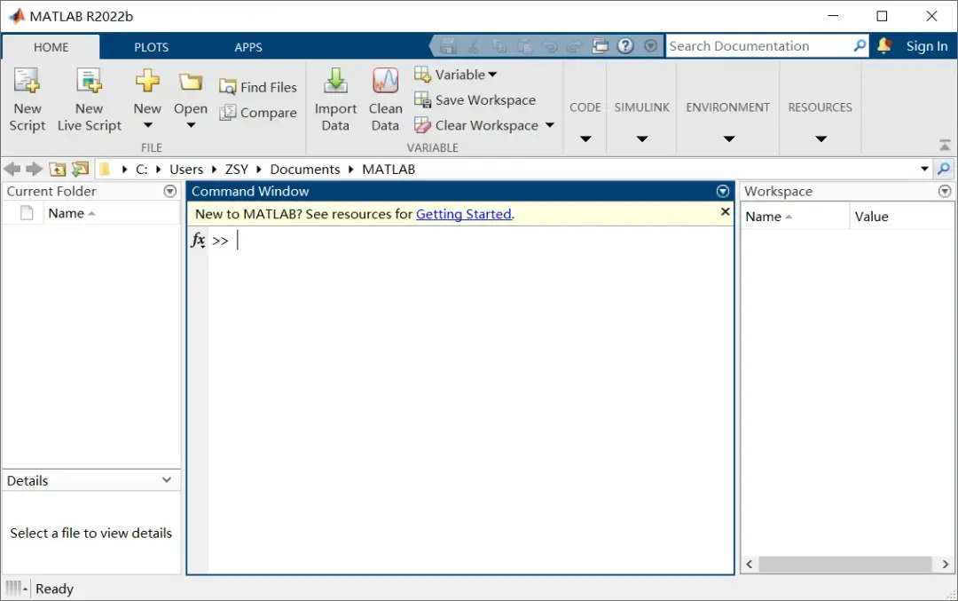Click the MATLAB path segment

pyautogui.click(x=389, y=170)
